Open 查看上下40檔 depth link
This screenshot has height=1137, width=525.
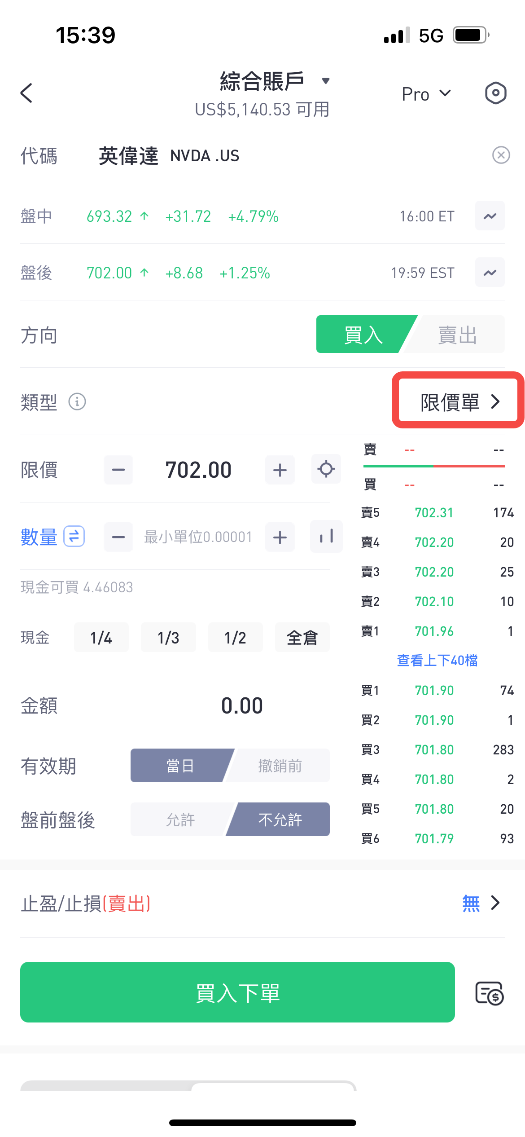pyautogui.click(x=437, y=660)
